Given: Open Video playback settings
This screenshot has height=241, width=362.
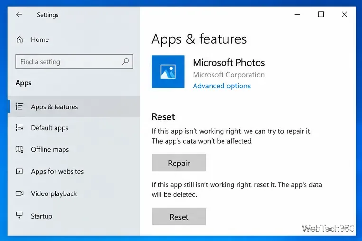Looking at the screenshot, I should tap(74, 193).
